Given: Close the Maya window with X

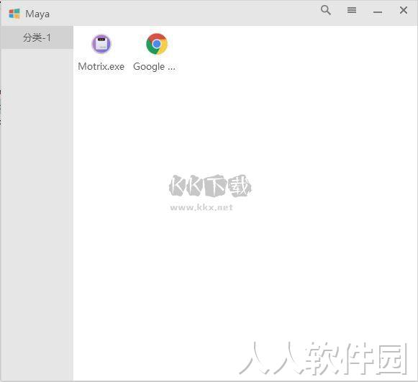Looking at the screenshot, I should 404,10.
